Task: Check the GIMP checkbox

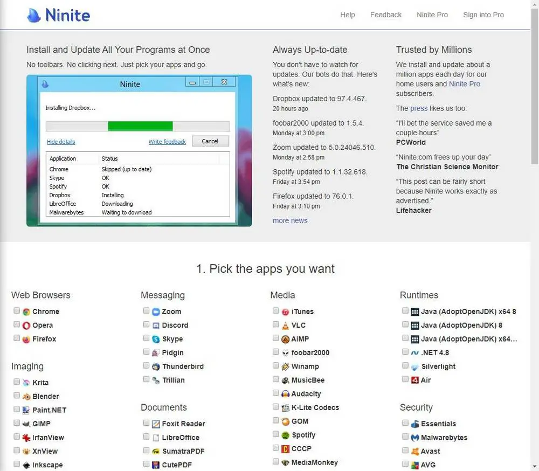Action: [x=17, y=423]
